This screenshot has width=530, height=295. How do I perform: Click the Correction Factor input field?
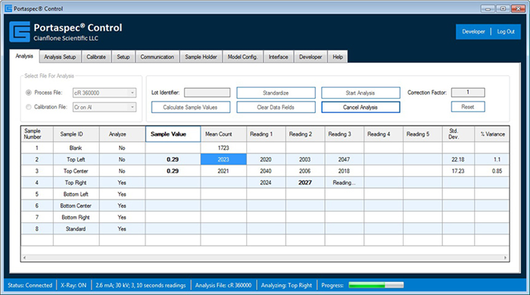468,92
